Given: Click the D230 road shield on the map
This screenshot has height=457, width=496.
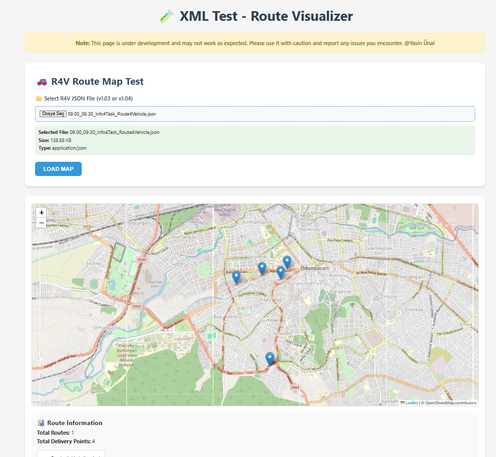Looking at the screenshot, I should [x=142, y=260].
